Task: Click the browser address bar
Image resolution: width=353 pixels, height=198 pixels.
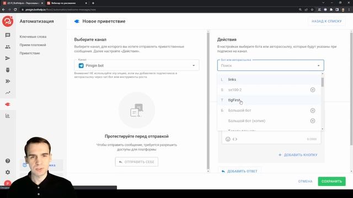Action: (158, 10)
